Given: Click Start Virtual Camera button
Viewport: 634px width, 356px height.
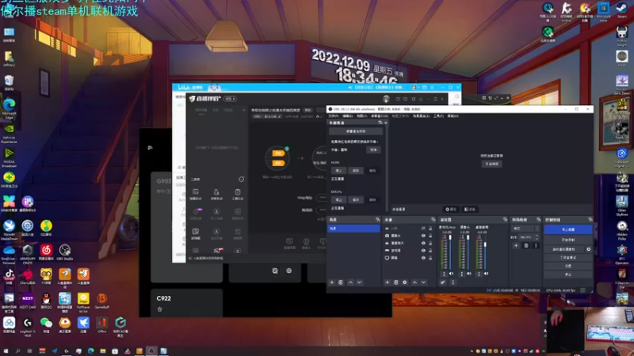Looking at the screenshot, I should pos(563,249).
